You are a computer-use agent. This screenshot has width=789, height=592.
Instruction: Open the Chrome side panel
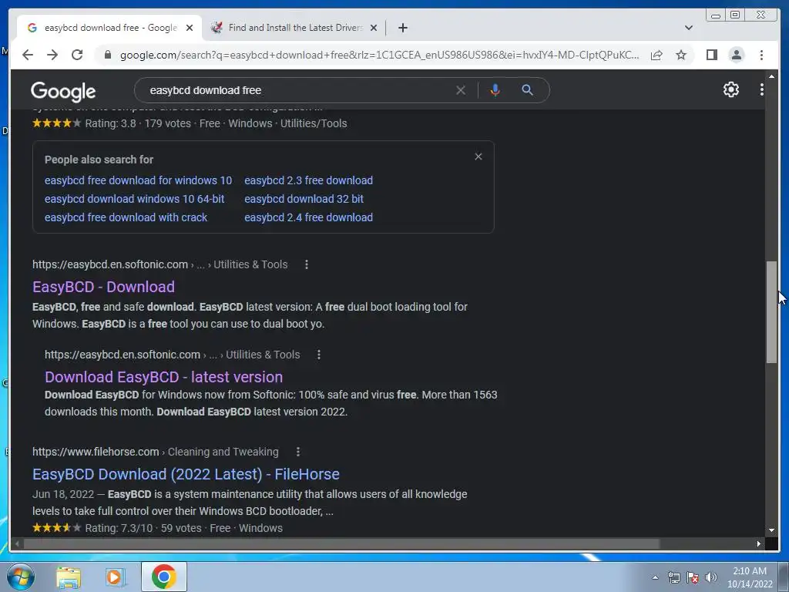[x=711, y=55]
